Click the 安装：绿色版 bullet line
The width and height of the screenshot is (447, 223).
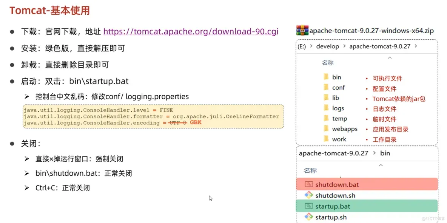click(73, 48)
